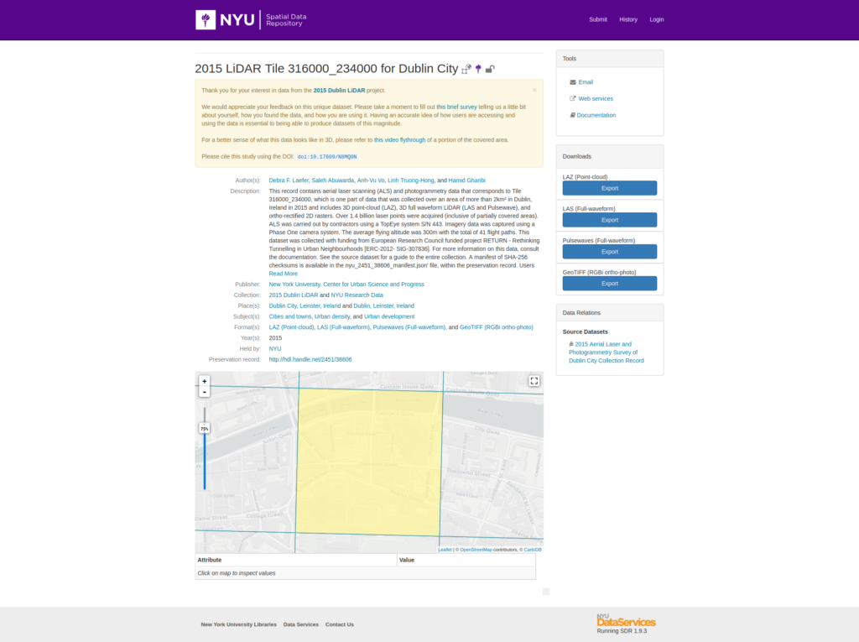
Task: Click the map opacity slider handle at 75%
Action: tap(205, 428)
